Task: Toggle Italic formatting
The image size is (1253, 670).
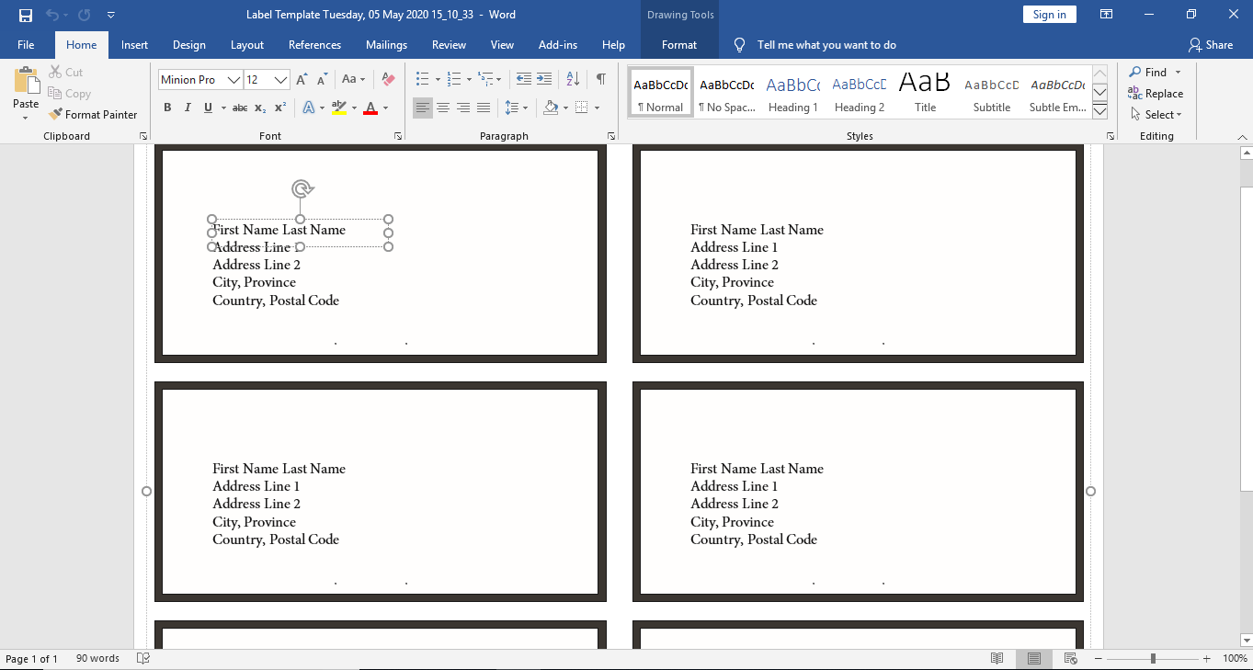Action: (x=188, y=108)
